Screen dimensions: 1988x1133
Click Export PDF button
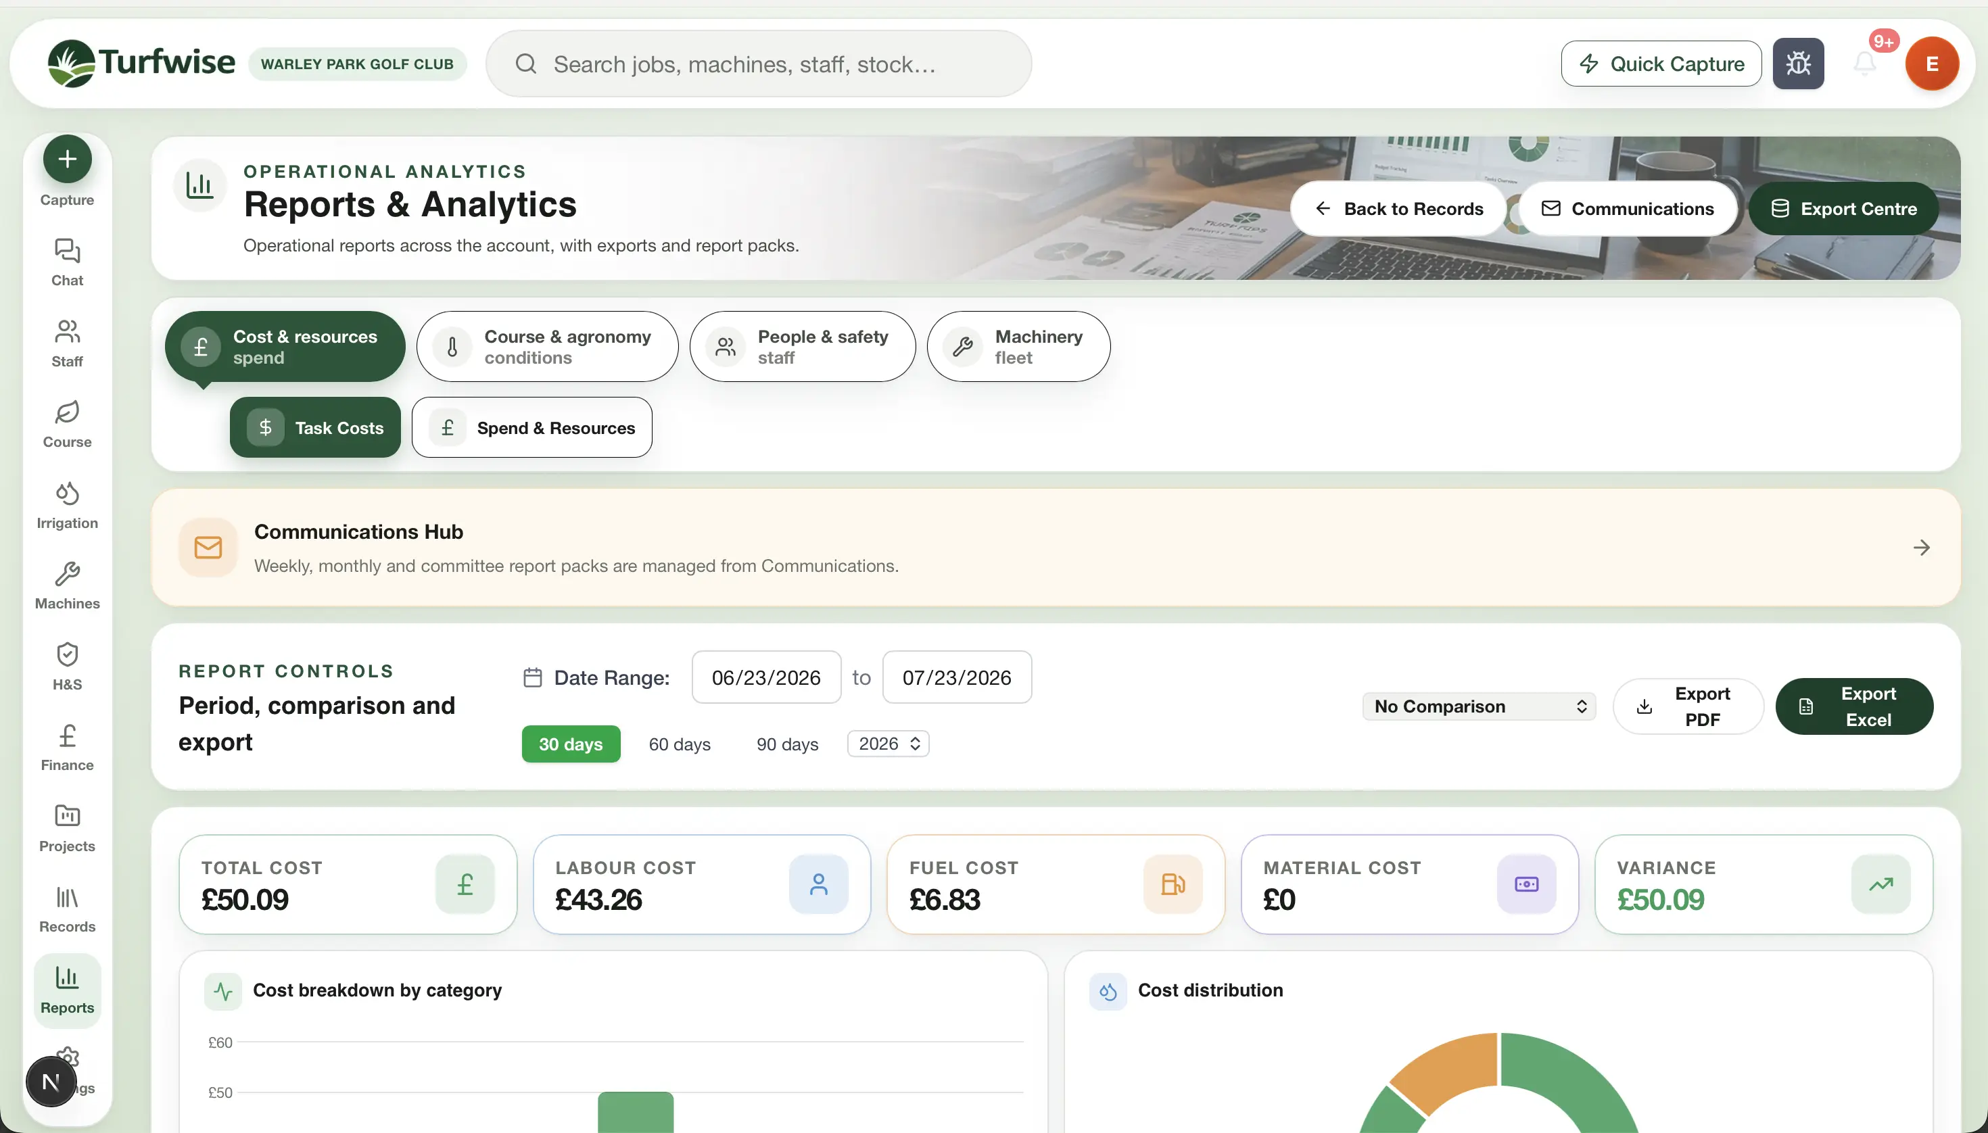coord(1688,706)
